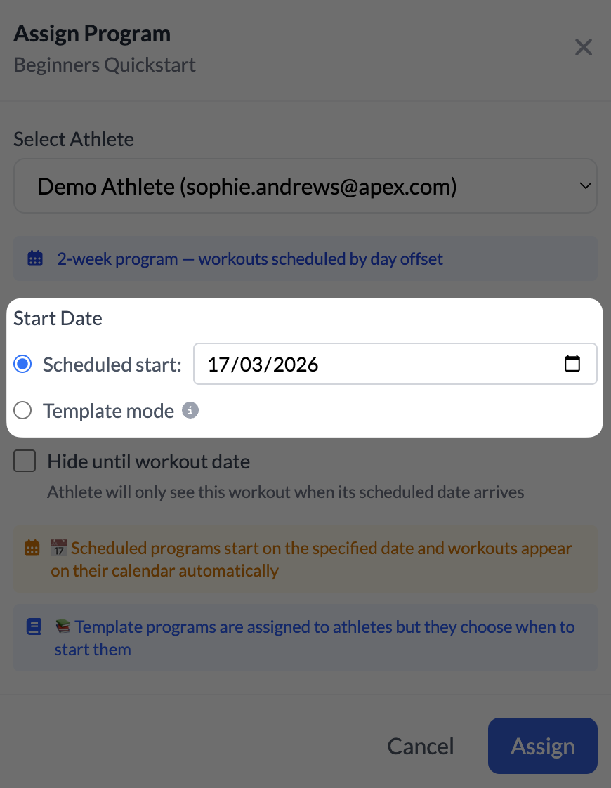Open the Select Athlete dropdown
Screen dimensions: 611x788
click(x=305, y=185)
